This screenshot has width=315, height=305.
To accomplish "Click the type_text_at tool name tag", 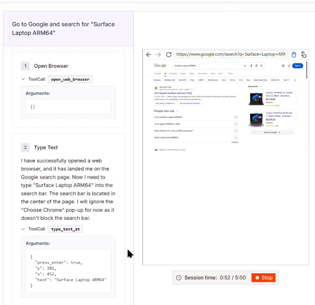I will coord(65,229).
